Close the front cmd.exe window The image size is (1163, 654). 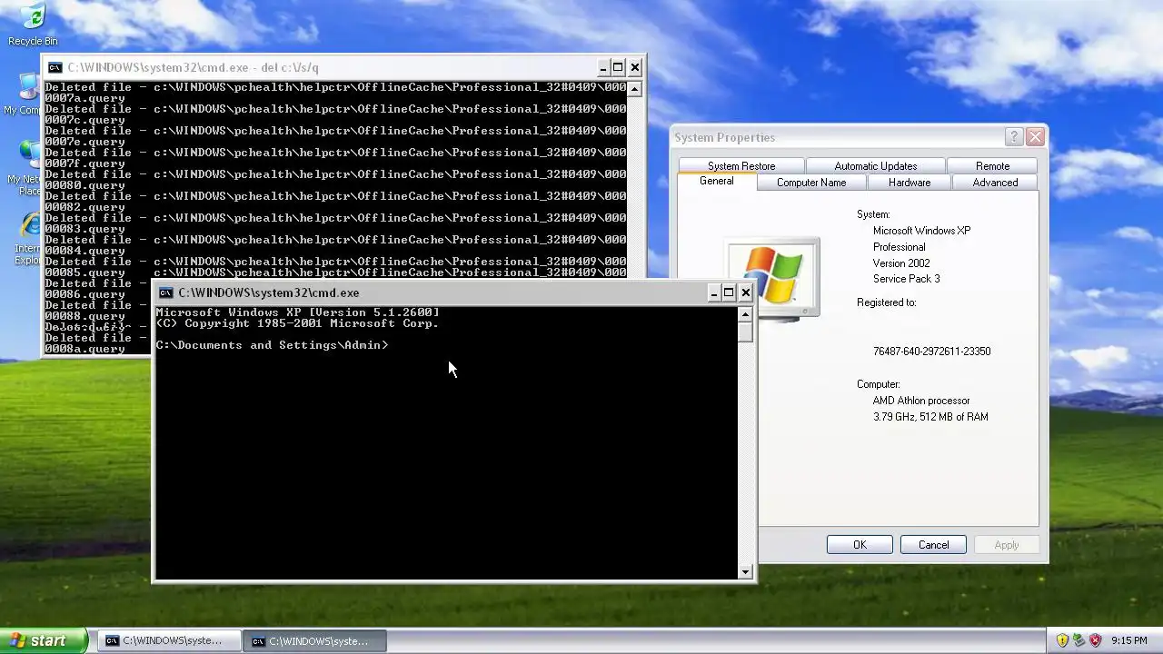(x=746, y=292)
